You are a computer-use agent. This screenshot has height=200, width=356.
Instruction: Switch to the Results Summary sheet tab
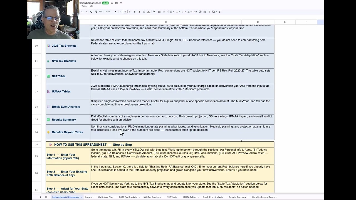point(238,197)
